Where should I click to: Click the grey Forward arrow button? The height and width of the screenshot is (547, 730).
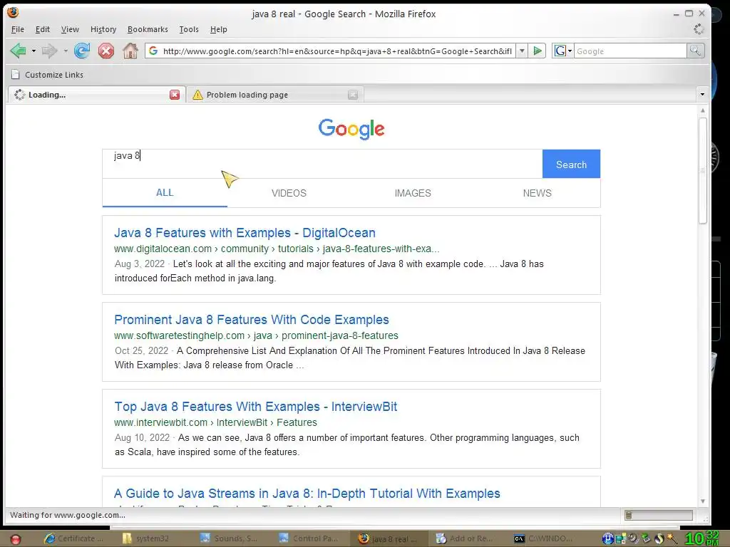(49, 51)
